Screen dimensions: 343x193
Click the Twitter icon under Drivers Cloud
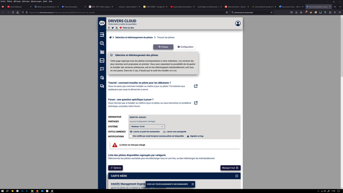click(113, 27)
